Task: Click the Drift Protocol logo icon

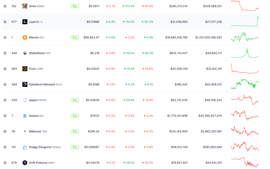Action: point(25,163)
